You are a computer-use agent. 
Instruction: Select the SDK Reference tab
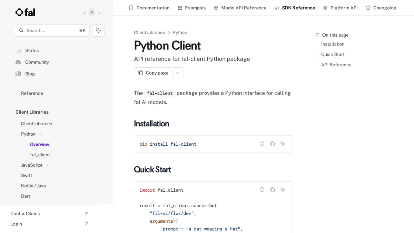295,8
